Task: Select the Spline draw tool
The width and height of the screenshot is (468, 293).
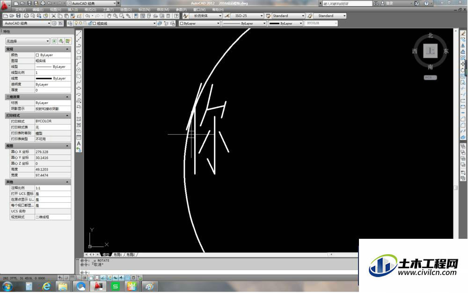Action: pos(79,82)
